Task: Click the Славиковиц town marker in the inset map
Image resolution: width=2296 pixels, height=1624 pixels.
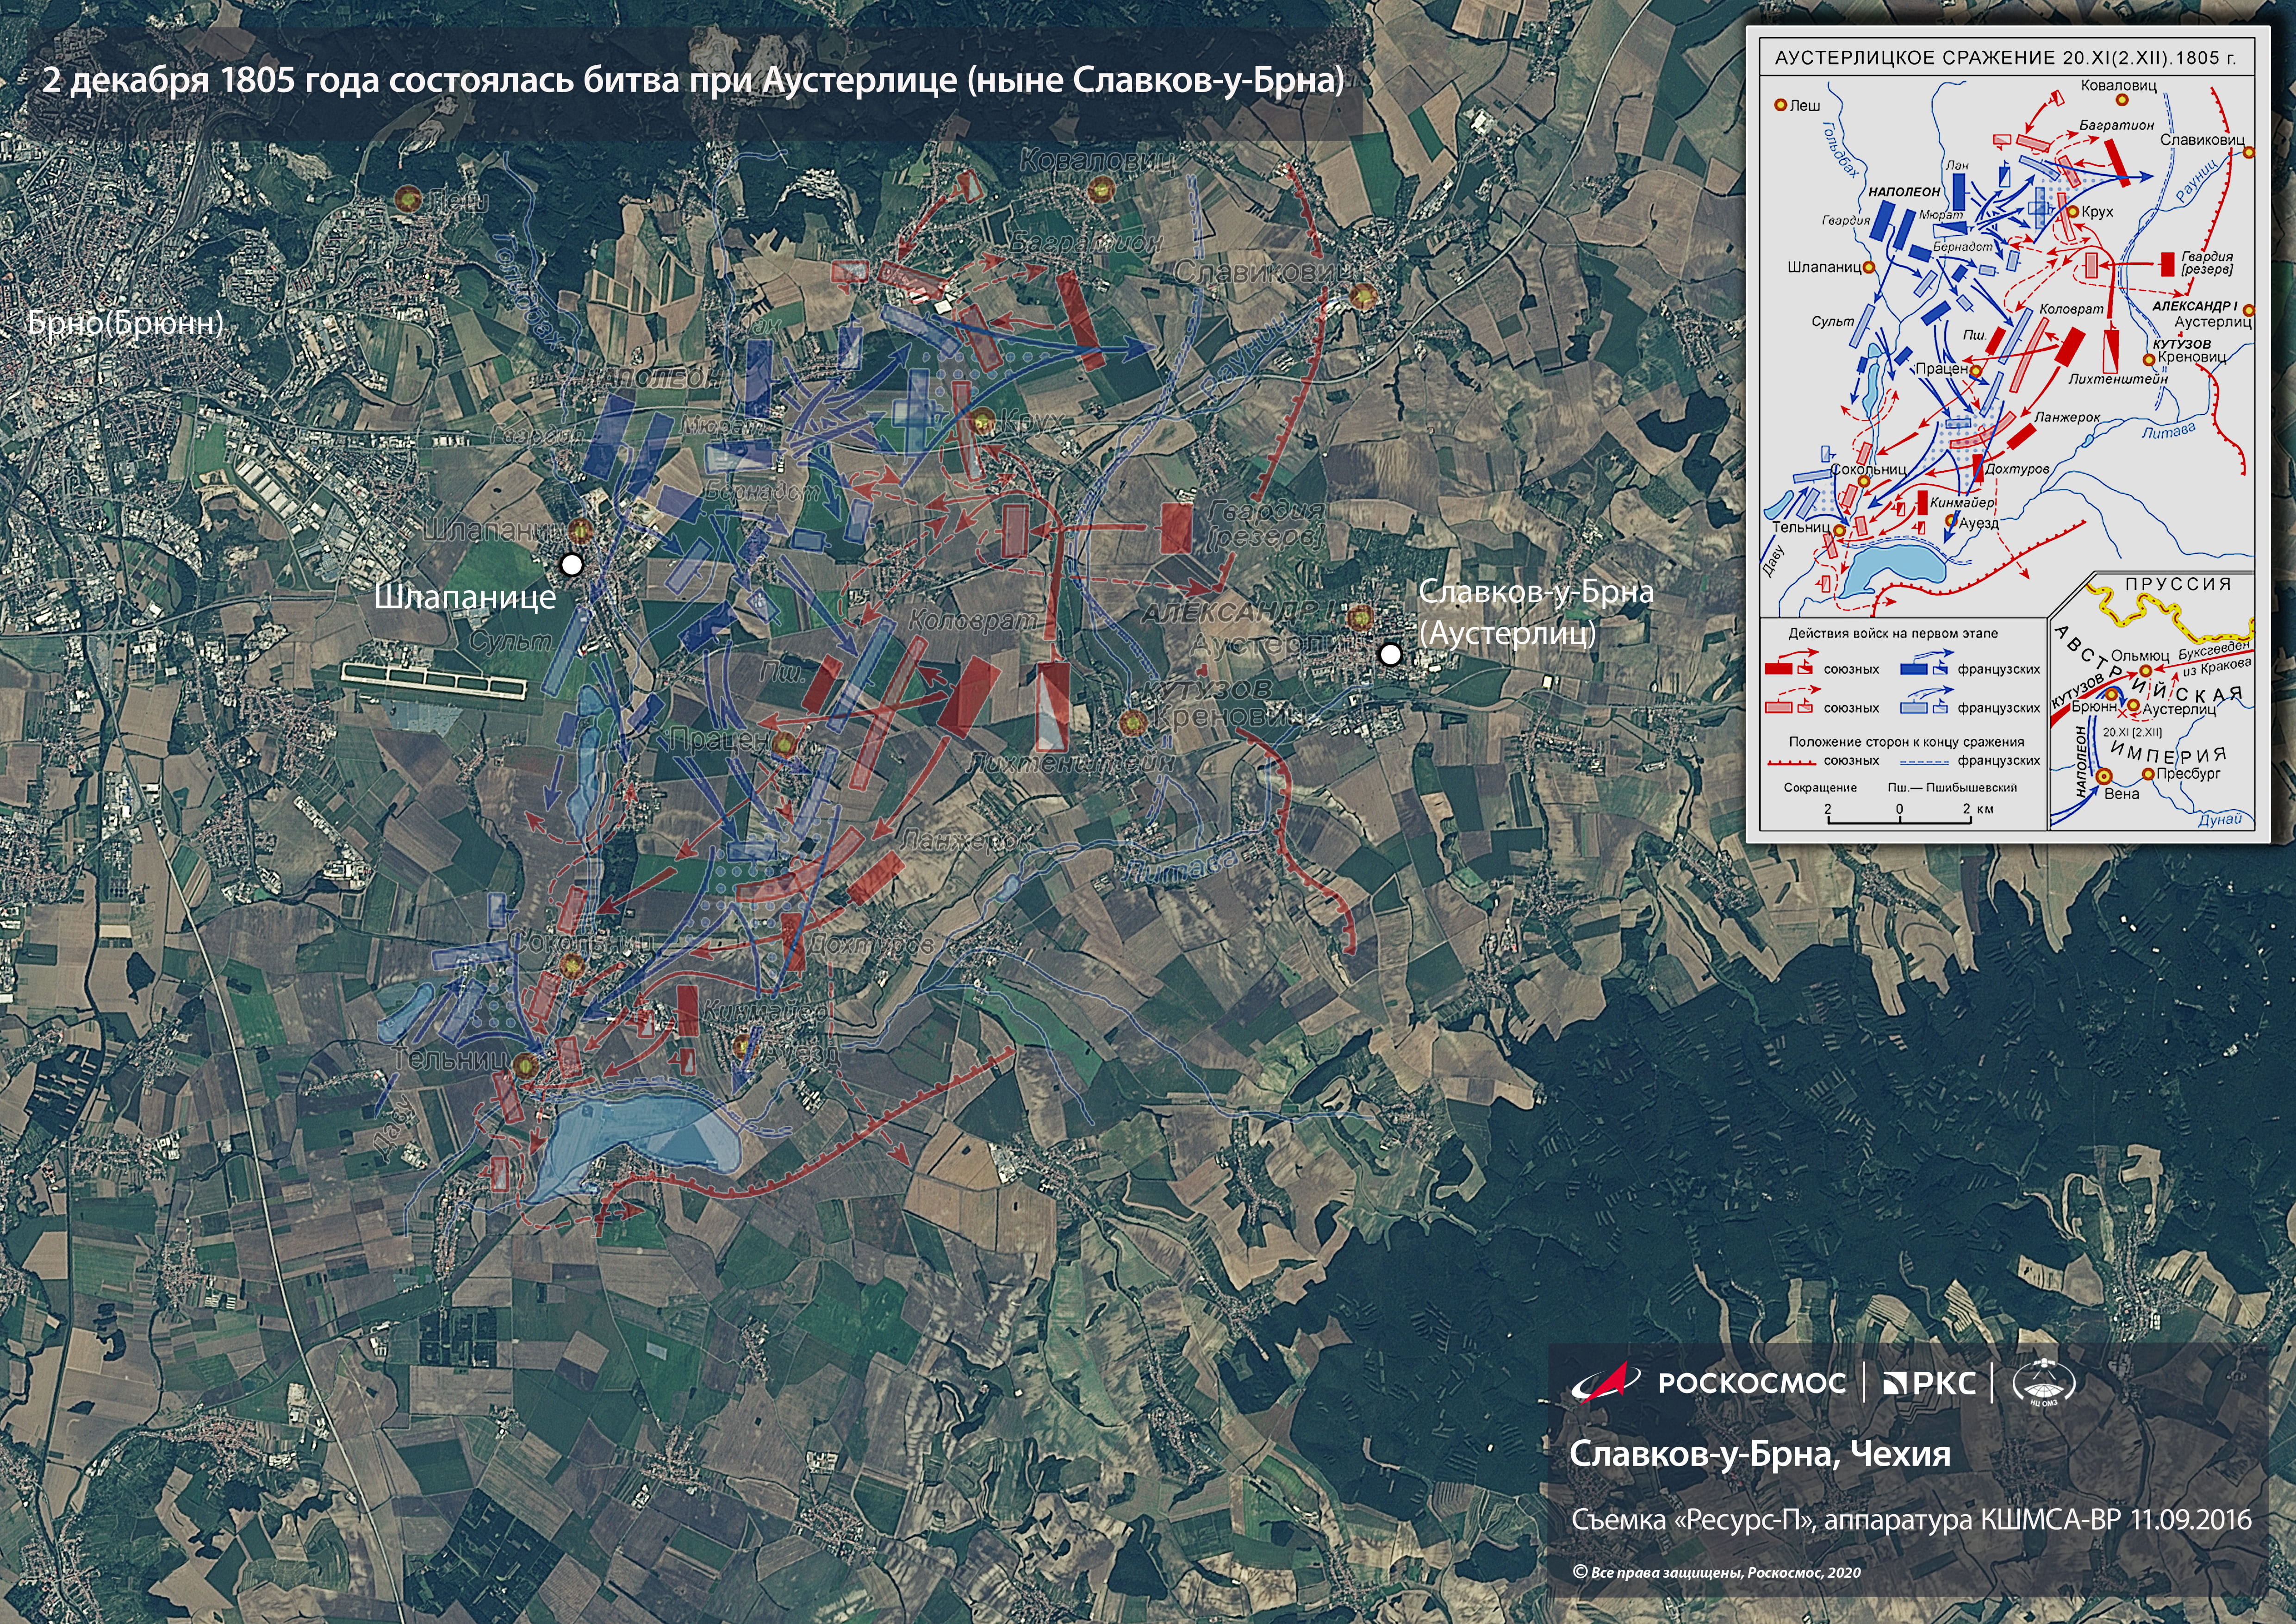Action: coord(2249,153)
